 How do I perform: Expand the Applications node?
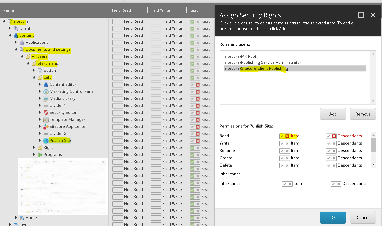pyautogui.click(x=16, y=42)
